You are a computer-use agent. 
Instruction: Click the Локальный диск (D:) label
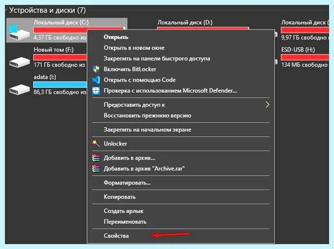pyautogui.click(x=185, y=22)
